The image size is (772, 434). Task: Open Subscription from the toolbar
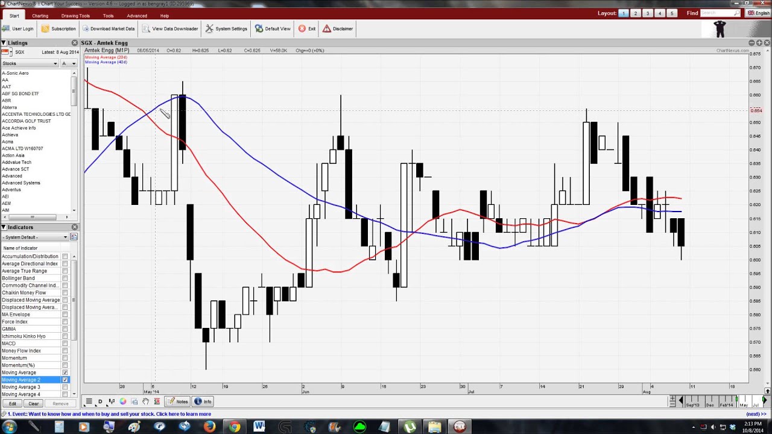coord(59,28)
